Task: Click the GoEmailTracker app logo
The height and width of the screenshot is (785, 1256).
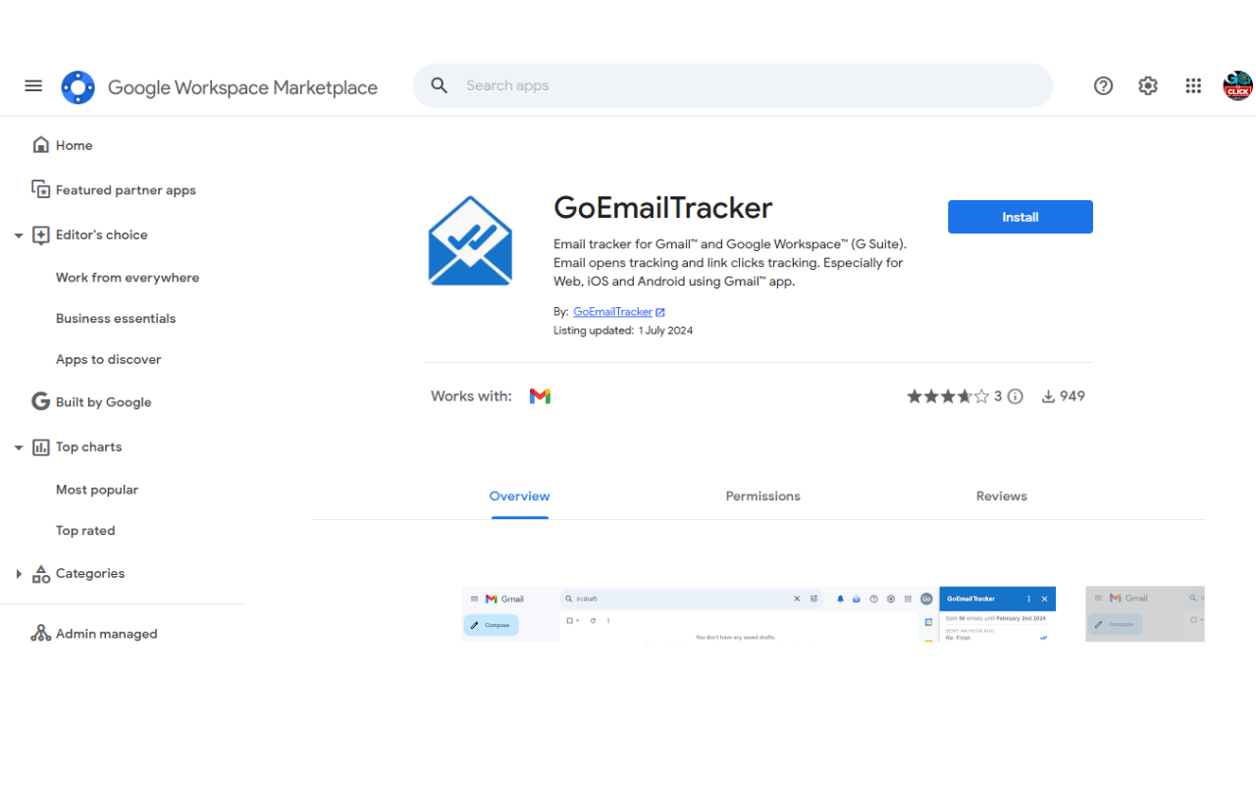Action: pyautogui.click(x=470, y=240)
